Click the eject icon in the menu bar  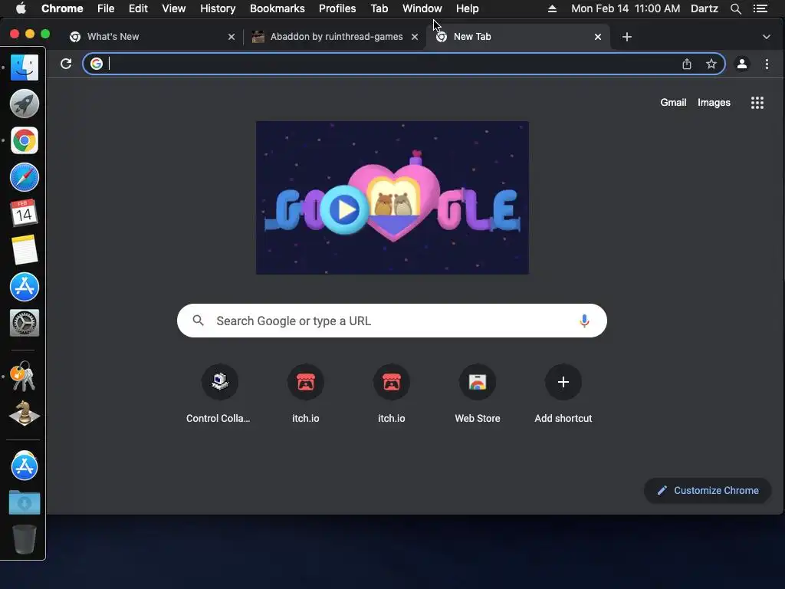(x=552, y=8)
